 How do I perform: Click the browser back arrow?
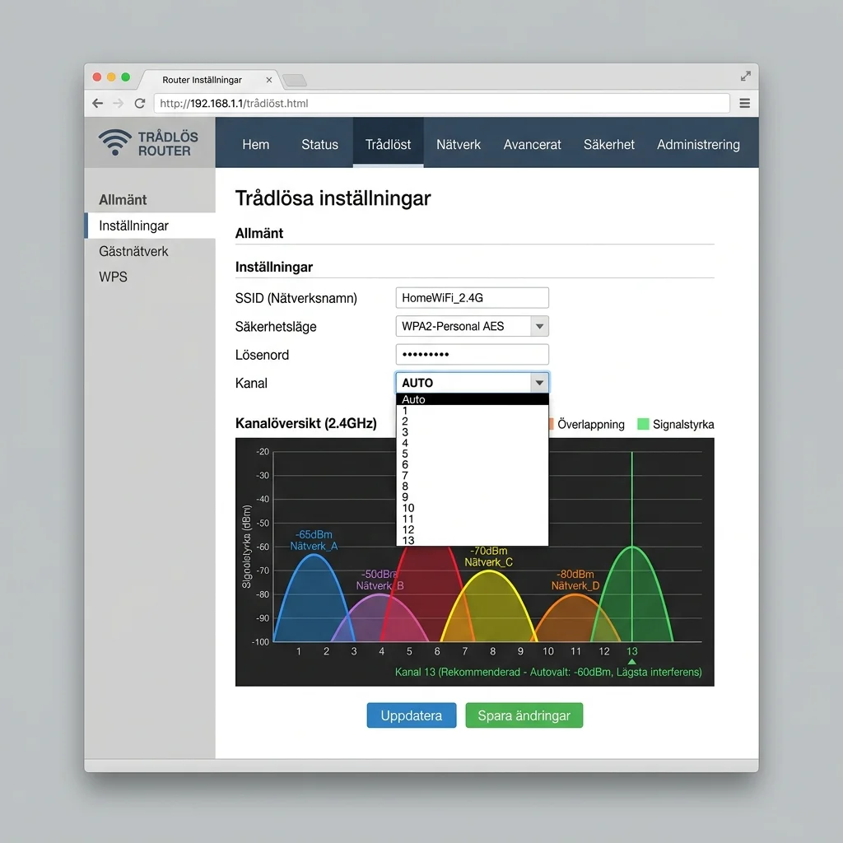pos(97,103)
